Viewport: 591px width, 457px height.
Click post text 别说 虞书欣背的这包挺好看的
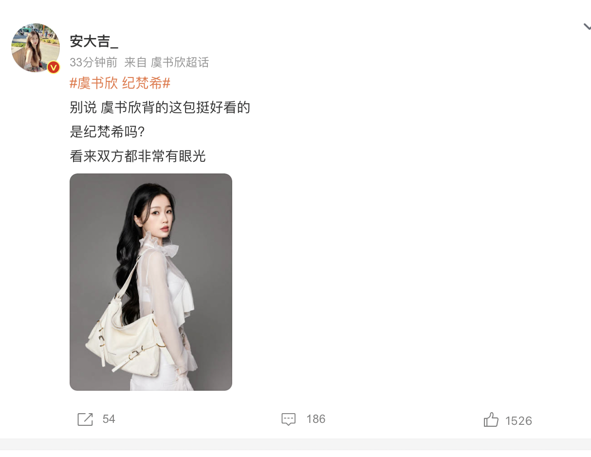click(x=160, y=107)
